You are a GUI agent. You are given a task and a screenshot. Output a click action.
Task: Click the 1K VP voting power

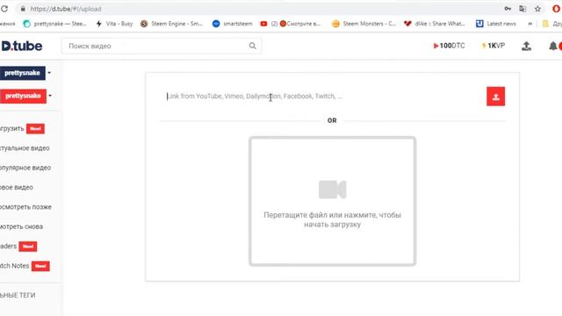(x=494, y=46)
